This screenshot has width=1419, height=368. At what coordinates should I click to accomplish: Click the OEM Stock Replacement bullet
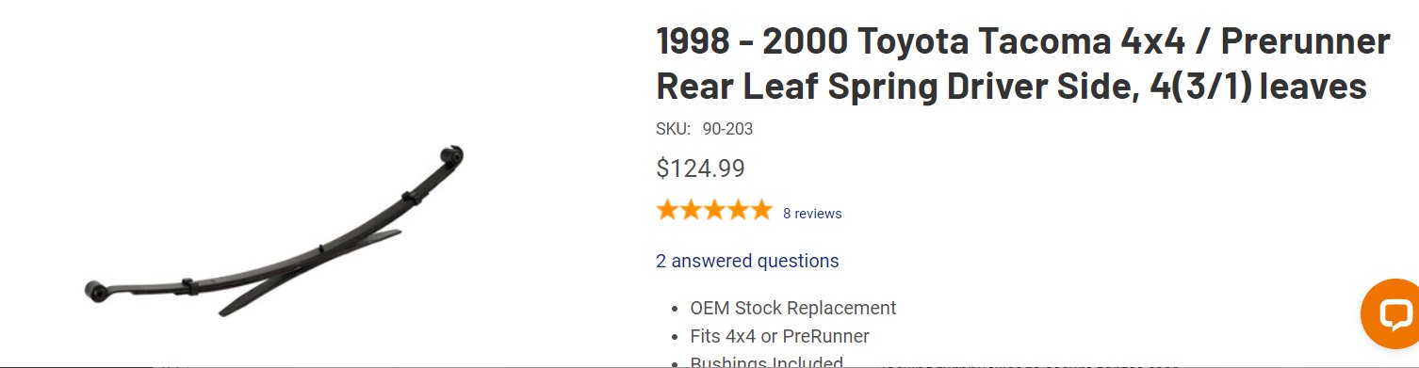click(x=793, y=308)
